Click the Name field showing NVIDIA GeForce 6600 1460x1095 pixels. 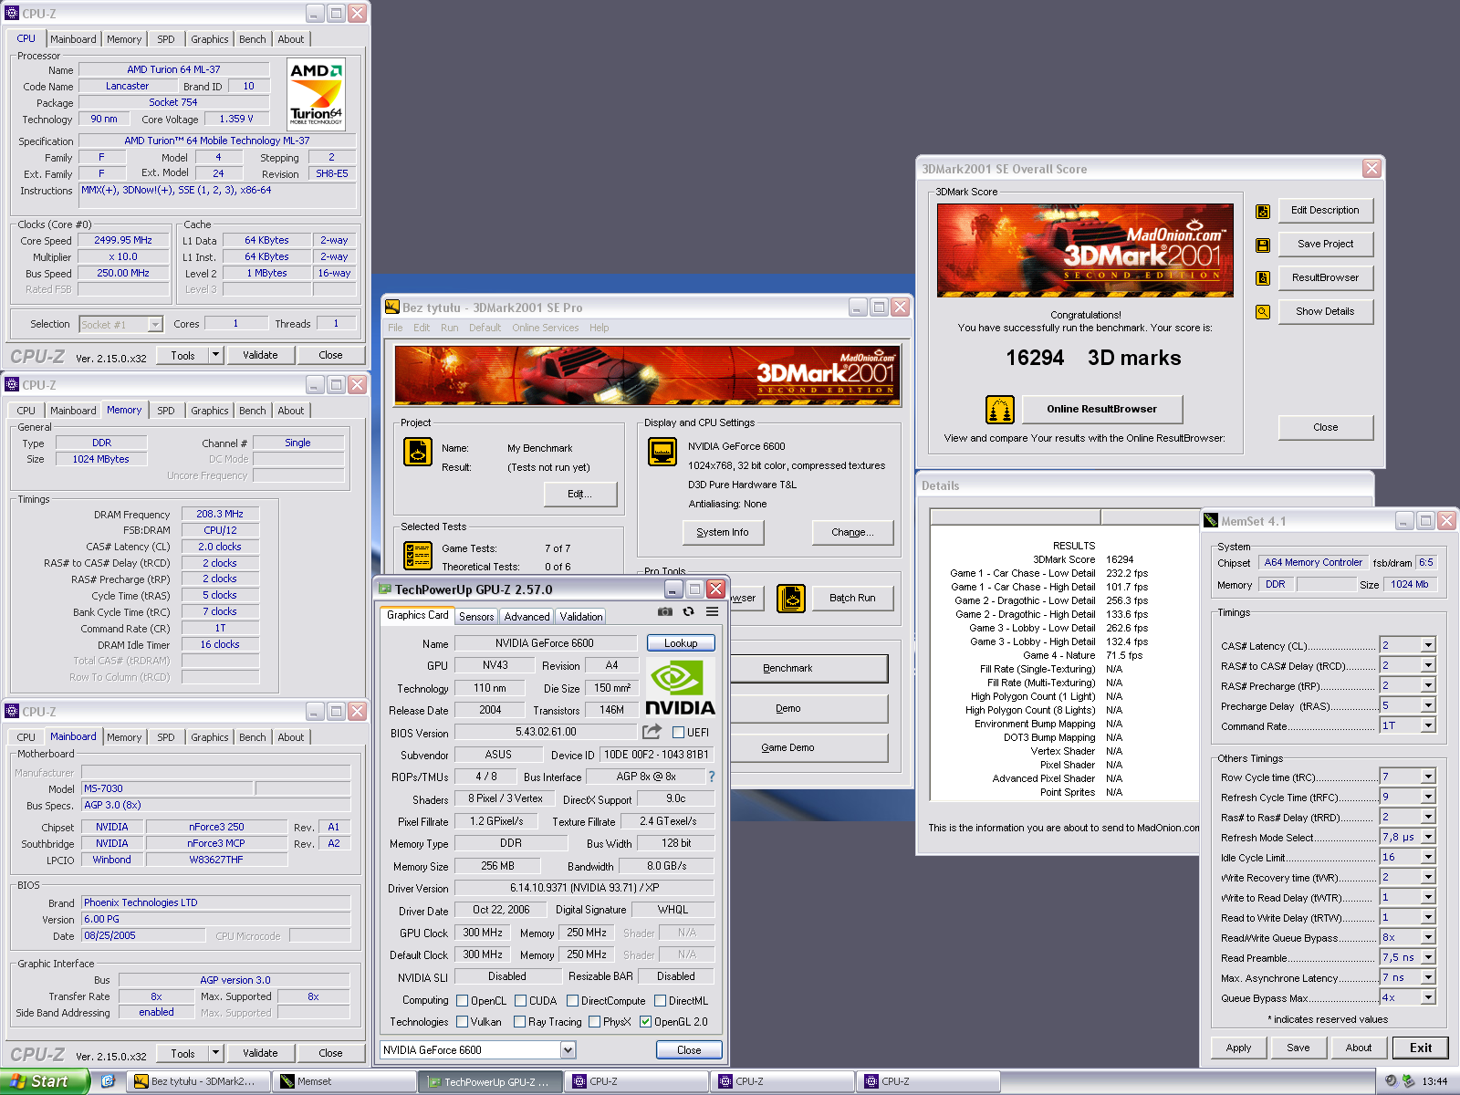[545, 643]
